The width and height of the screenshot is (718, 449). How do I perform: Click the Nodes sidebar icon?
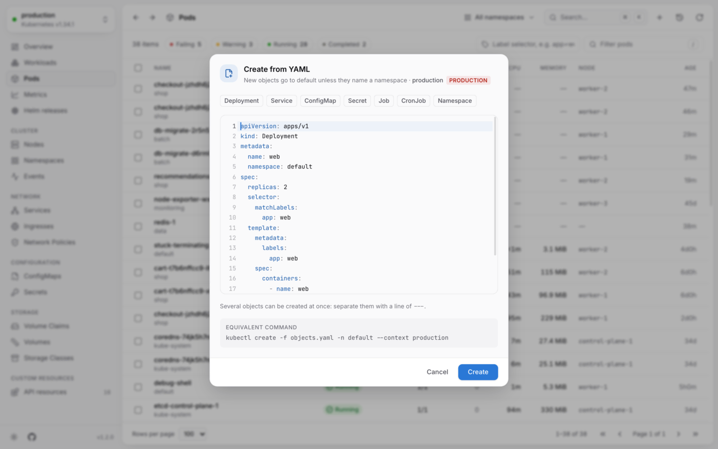[15, 144]
